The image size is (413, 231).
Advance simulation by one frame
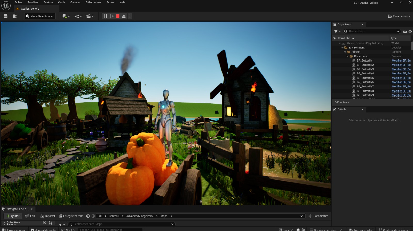[x=112, y=16]
